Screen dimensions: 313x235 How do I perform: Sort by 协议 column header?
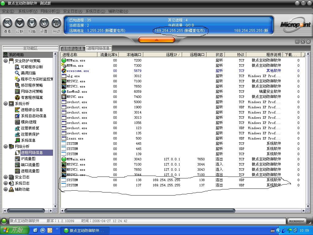236,54
